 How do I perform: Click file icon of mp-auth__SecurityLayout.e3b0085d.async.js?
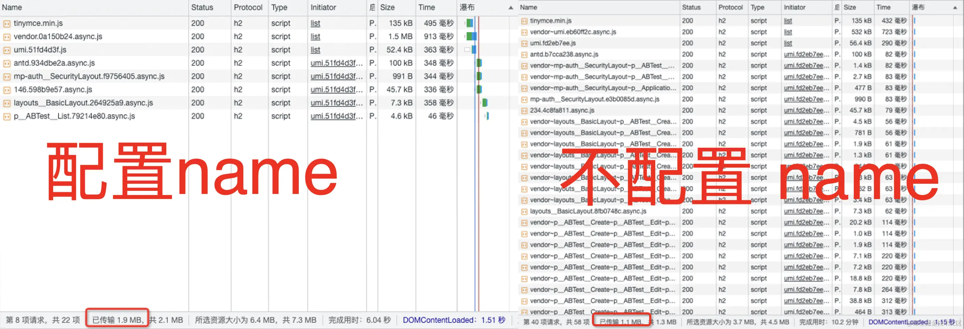coord(524,100)
